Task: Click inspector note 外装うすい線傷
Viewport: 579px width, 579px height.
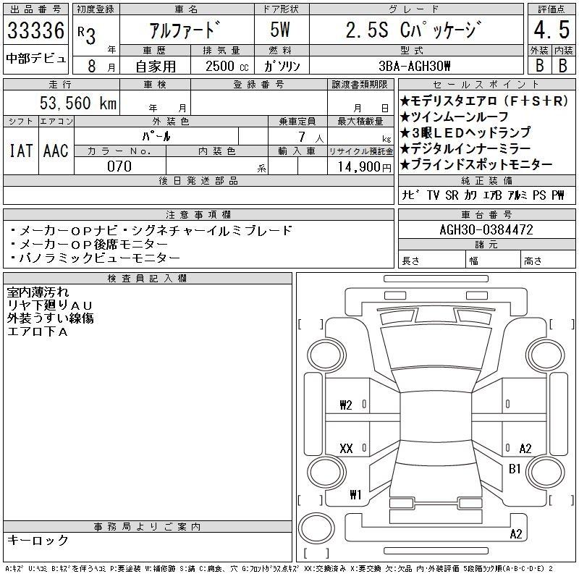Action: 50,318
